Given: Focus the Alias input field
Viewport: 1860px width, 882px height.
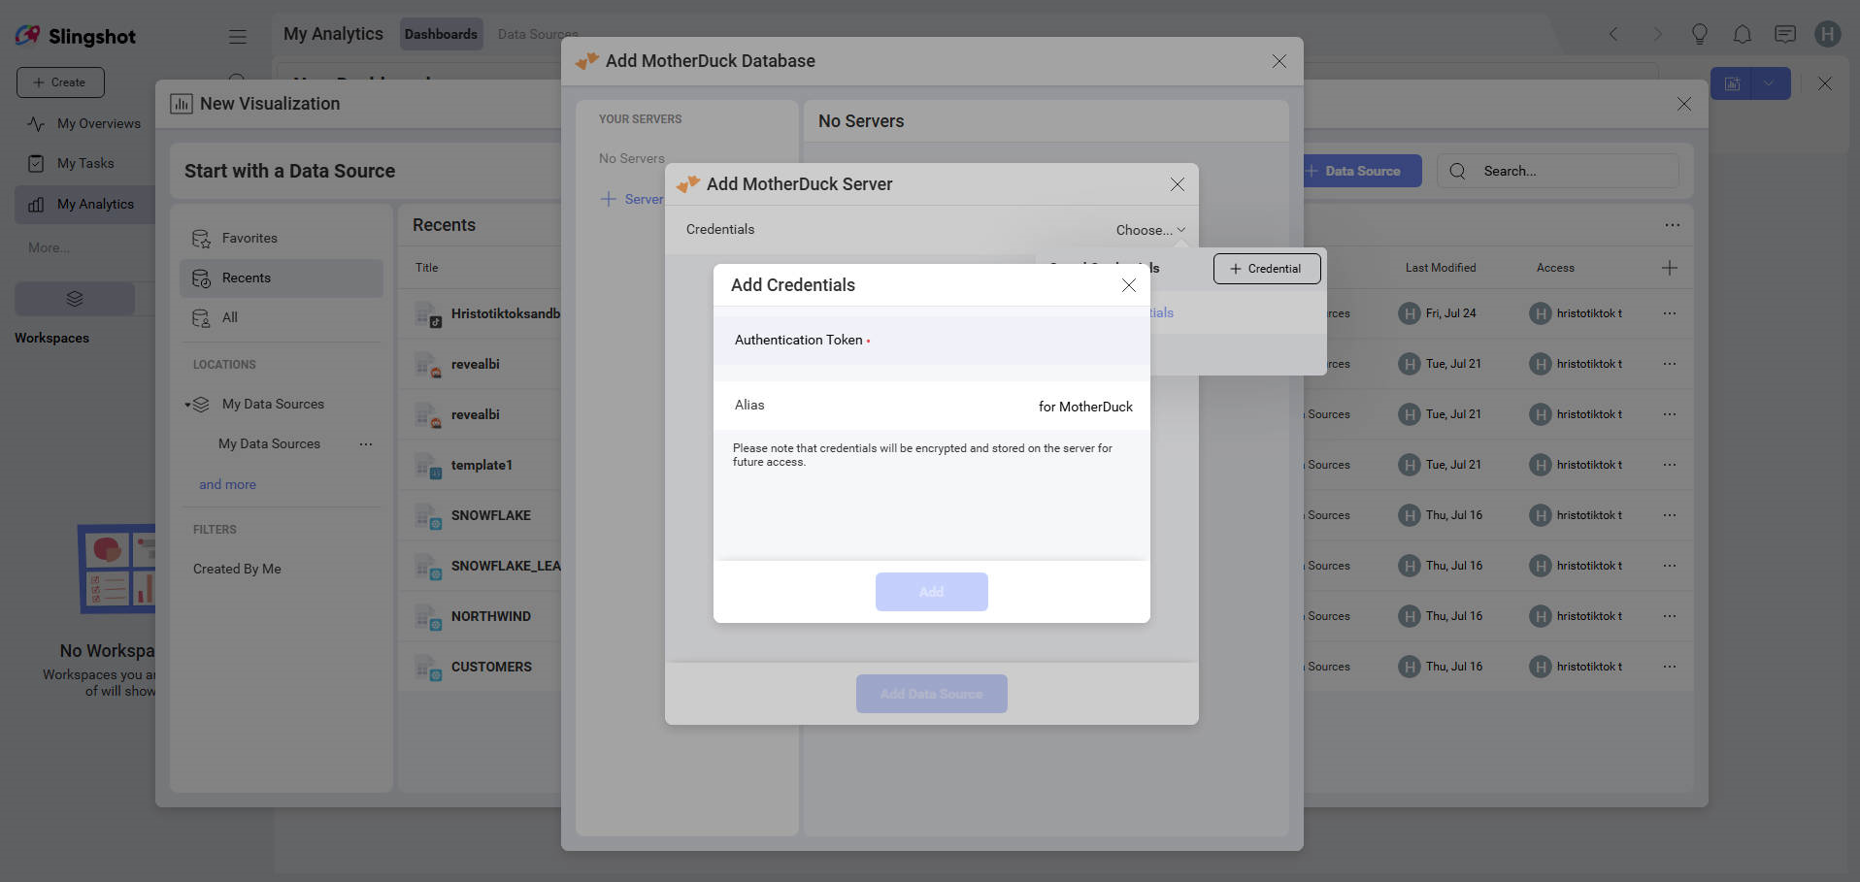Looking at the screenshot, I should (x=932, y=406).
